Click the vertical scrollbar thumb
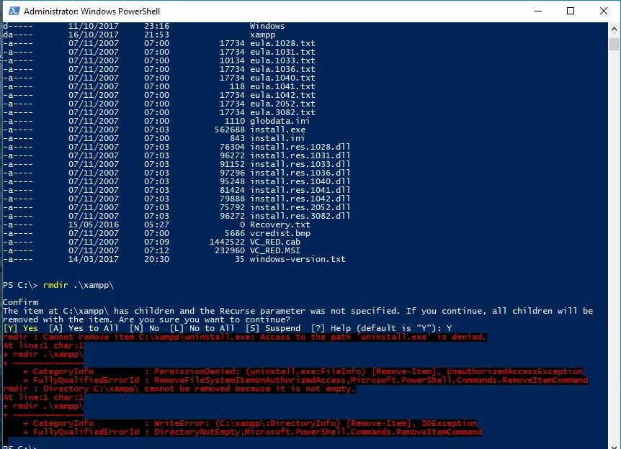Screen dimensions: 621x449 [614, 43]
